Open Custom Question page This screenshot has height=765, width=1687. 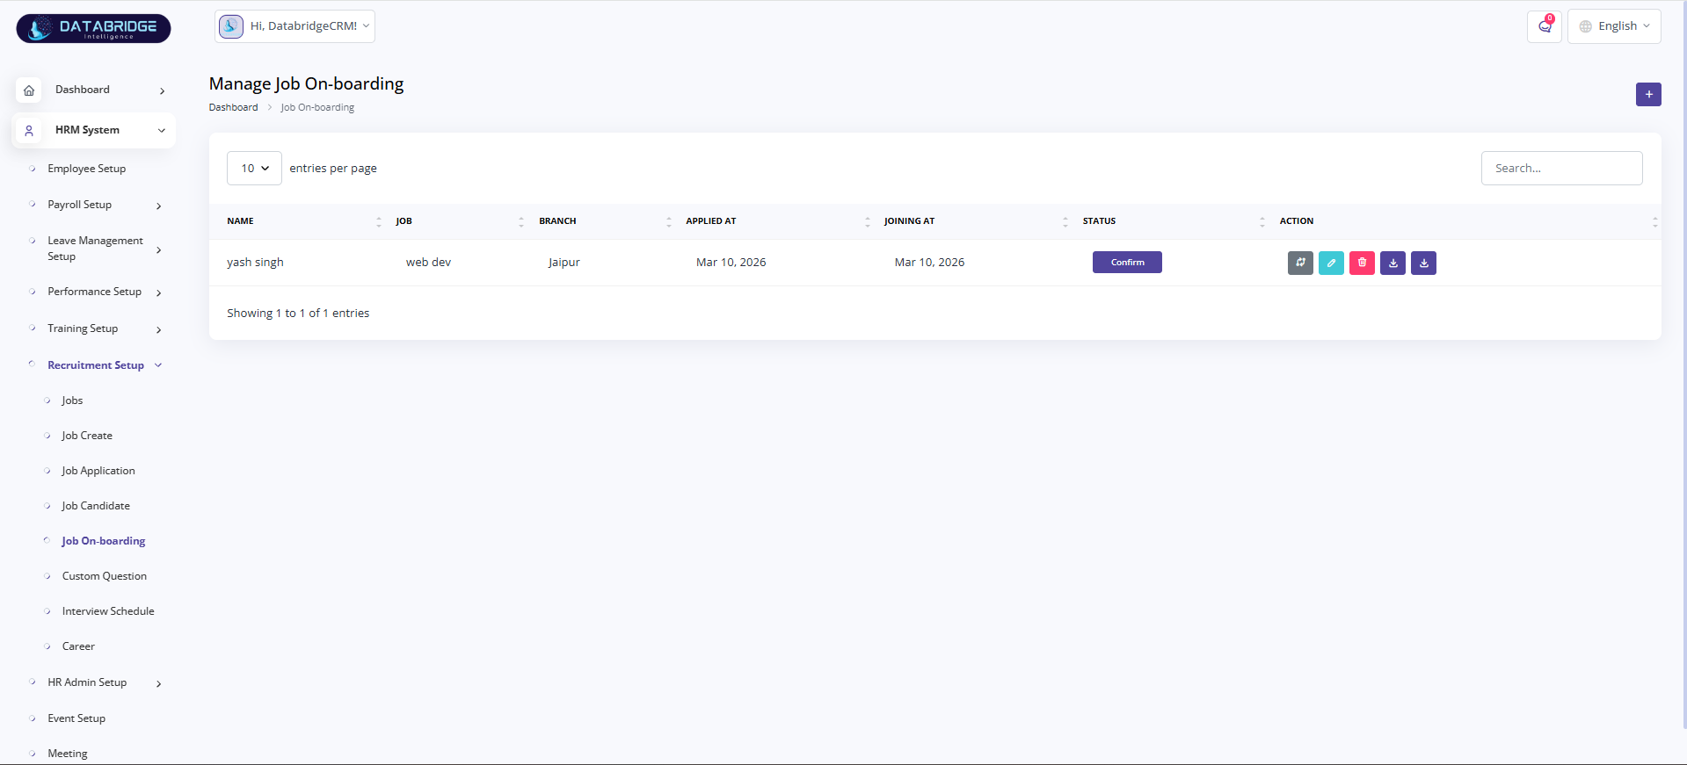click(x=105, y=576)
